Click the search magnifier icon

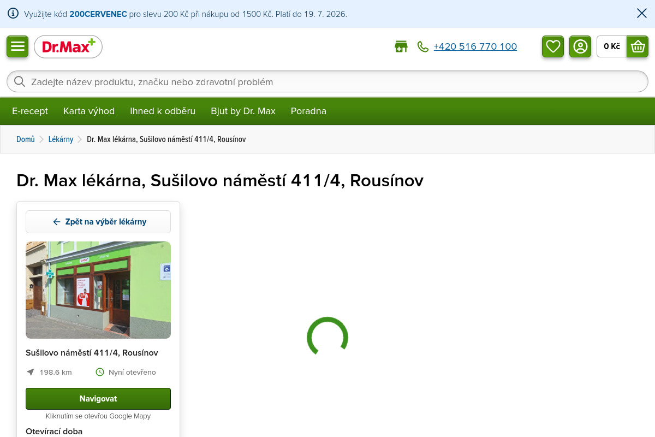(x=20, y=82)
